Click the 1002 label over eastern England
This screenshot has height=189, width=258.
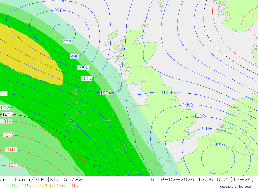tap(188, 105)
